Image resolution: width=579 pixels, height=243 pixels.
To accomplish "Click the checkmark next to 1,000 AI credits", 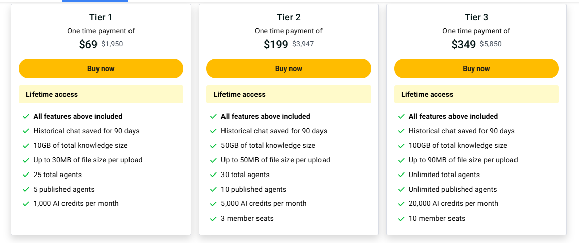I will pyautogui.click(x=26, y=204).
